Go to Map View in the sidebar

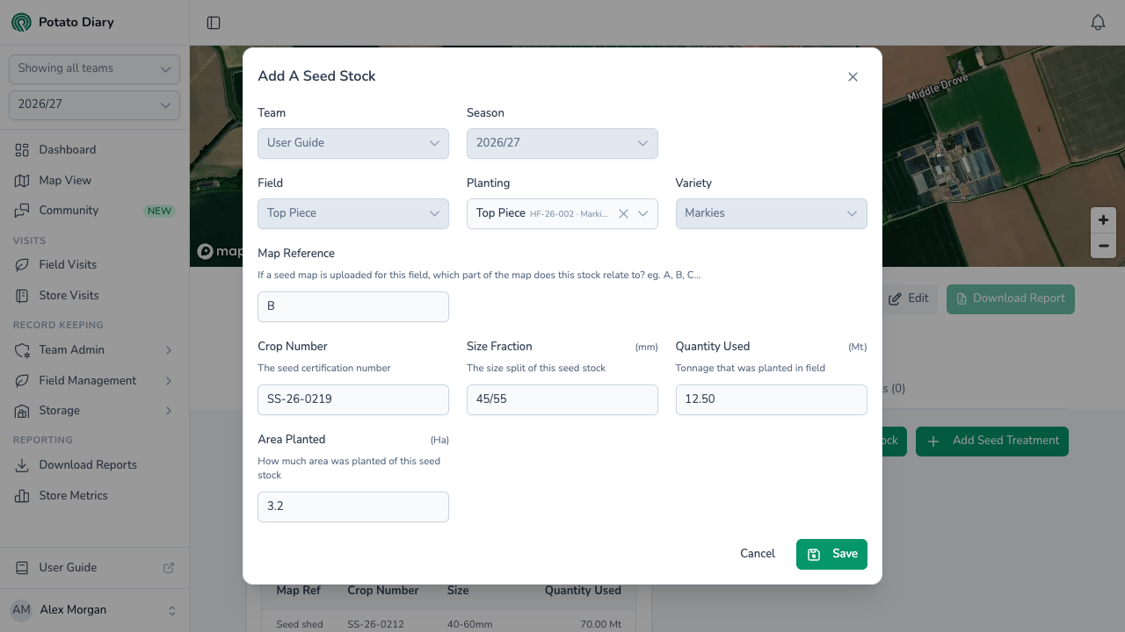(94, 180)
